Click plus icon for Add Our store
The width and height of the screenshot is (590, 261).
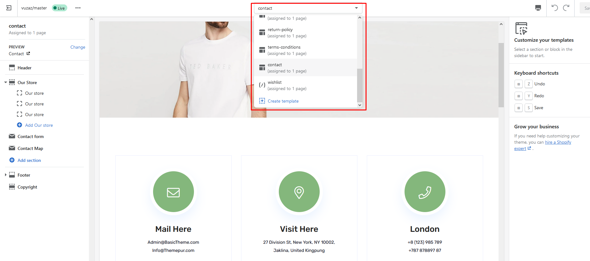19,125
